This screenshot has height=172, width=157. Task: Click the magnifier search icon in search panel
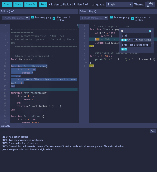coord(122,31)
